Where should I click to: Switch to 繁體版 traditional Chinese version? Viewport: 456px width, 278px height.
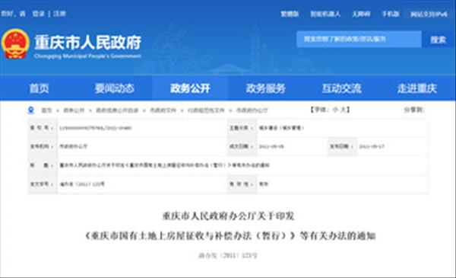tap(290, 14)
